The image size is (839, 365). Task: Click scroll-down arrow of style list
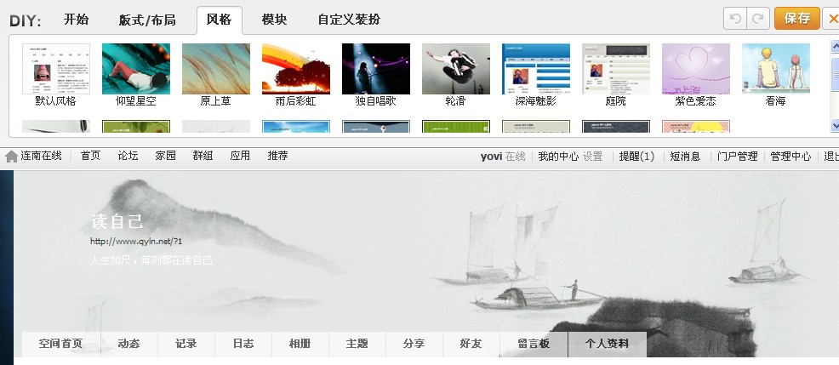point(835,125)
